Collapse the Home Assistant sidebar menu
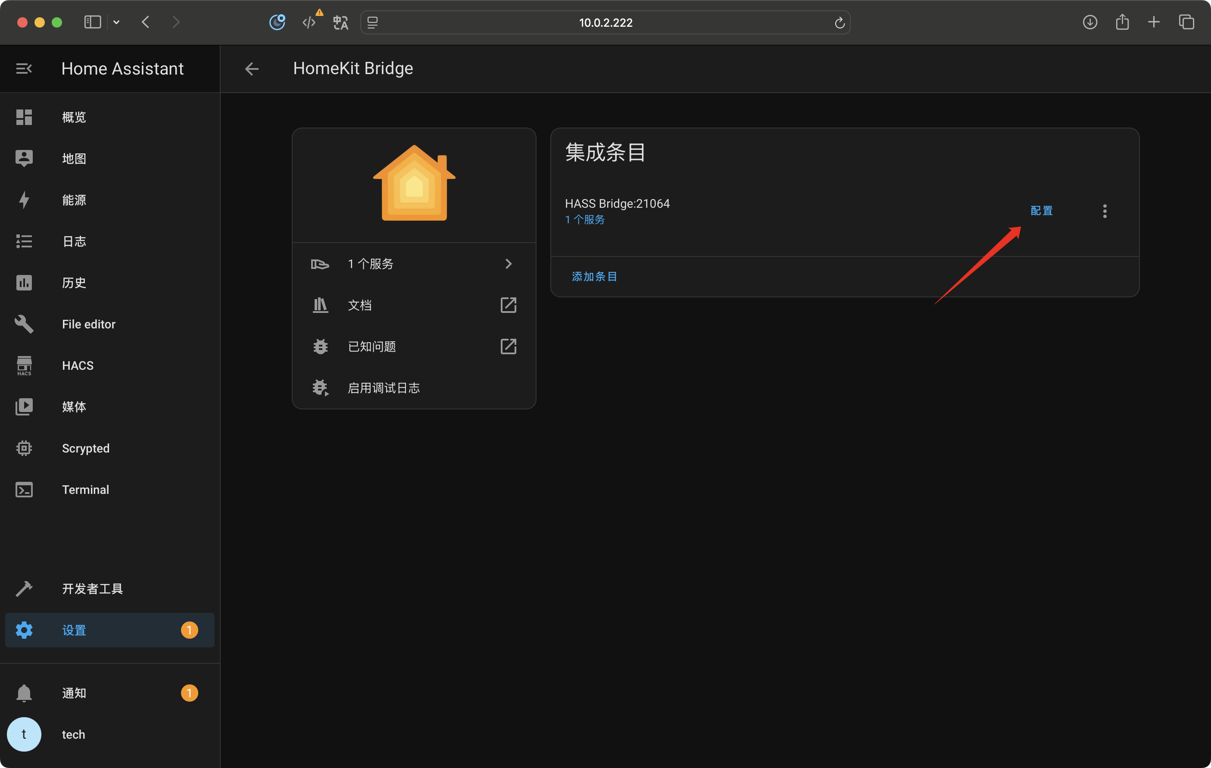The width and height of the screenshot is (1211, 768). click(24, 69)
